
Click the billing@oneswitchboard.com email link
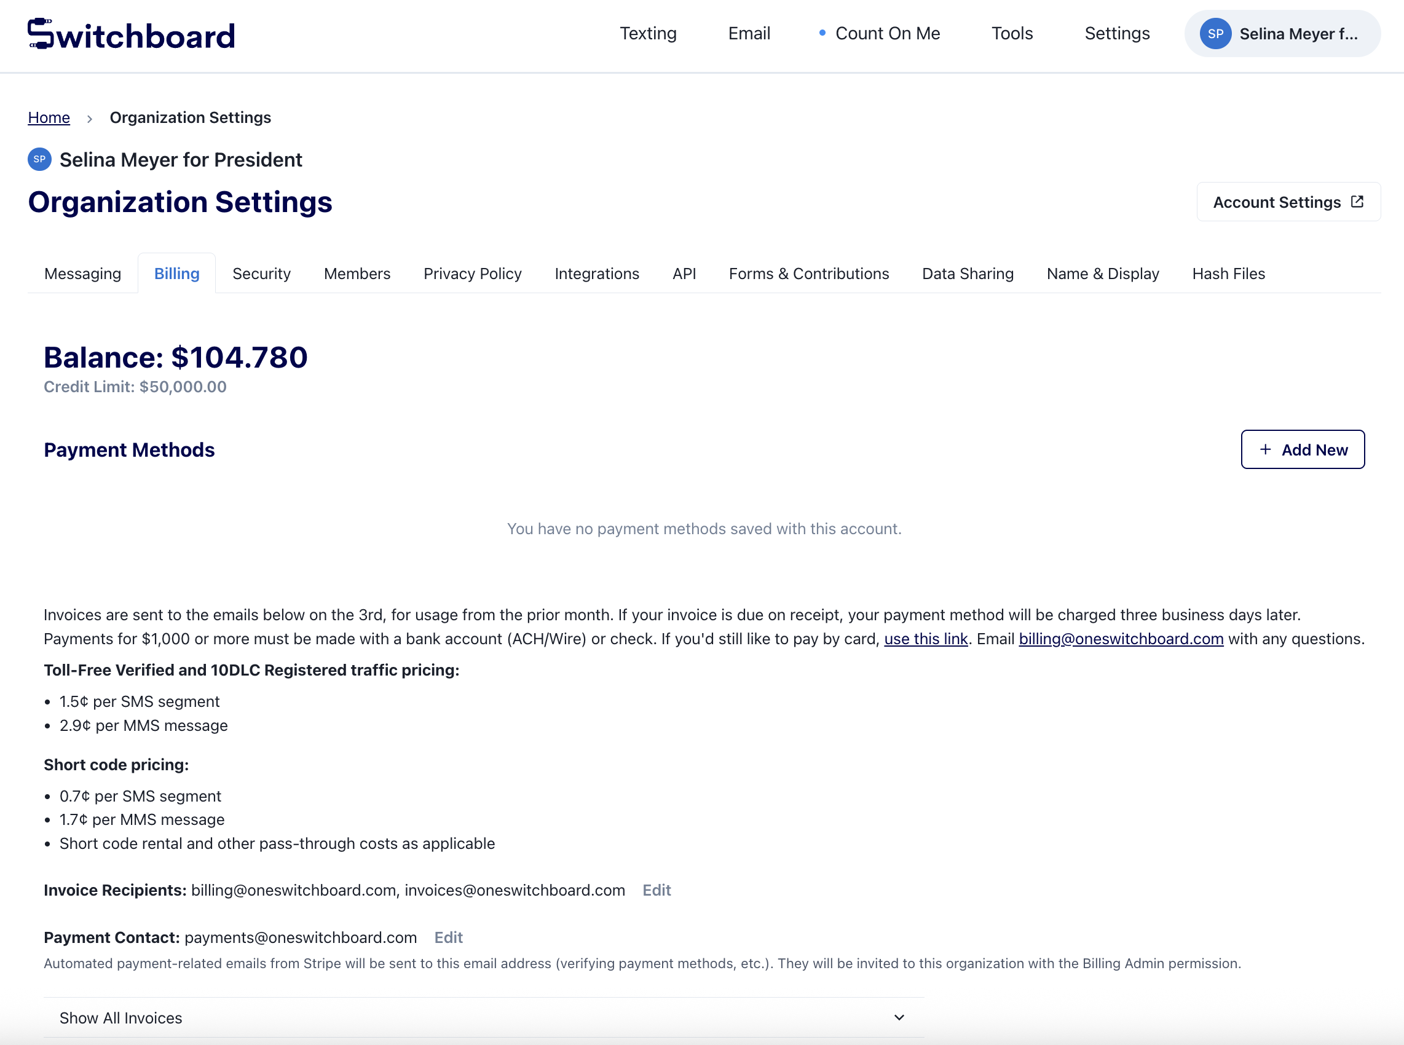click(1121, 639)
